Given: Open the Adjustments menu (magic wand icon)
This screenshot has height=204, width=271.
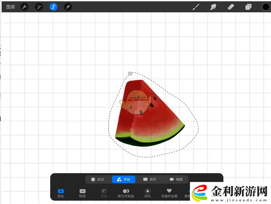Looking at the screenshot, I should [x=39, y=7].
